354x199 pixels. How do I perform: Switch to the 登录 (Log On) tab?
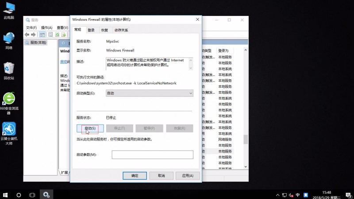click(x=91, y=30)
